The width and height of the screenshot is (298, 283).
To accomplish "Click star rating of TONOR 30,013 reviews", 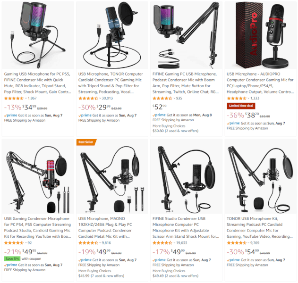I will point(88,98).
